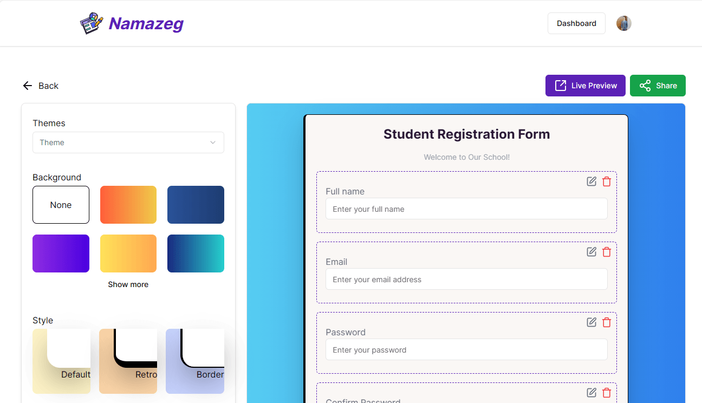Screen dimensions: 702x403
Task: Choose the Default form style
Action: (x=61, y=361)
